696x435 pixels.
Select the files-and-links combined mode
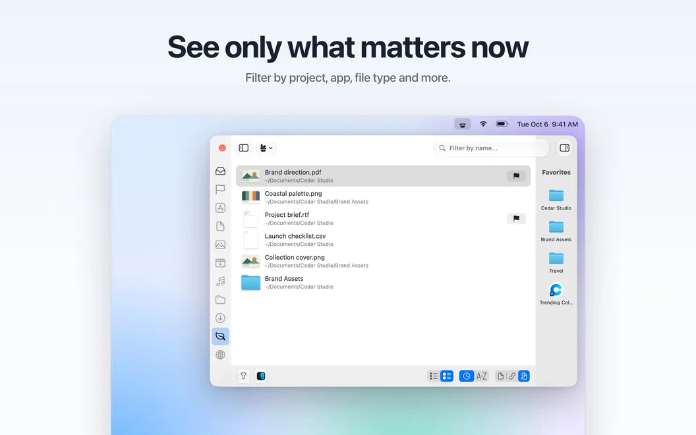coord(524,376)
